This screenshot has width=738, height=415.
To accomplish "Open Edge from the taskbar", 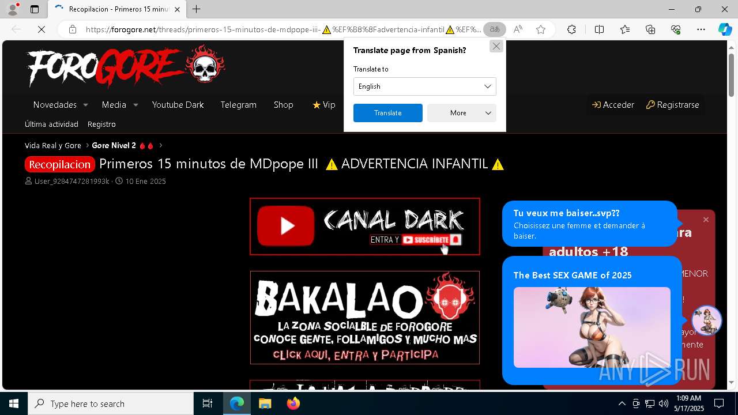I will coord(237,403).
